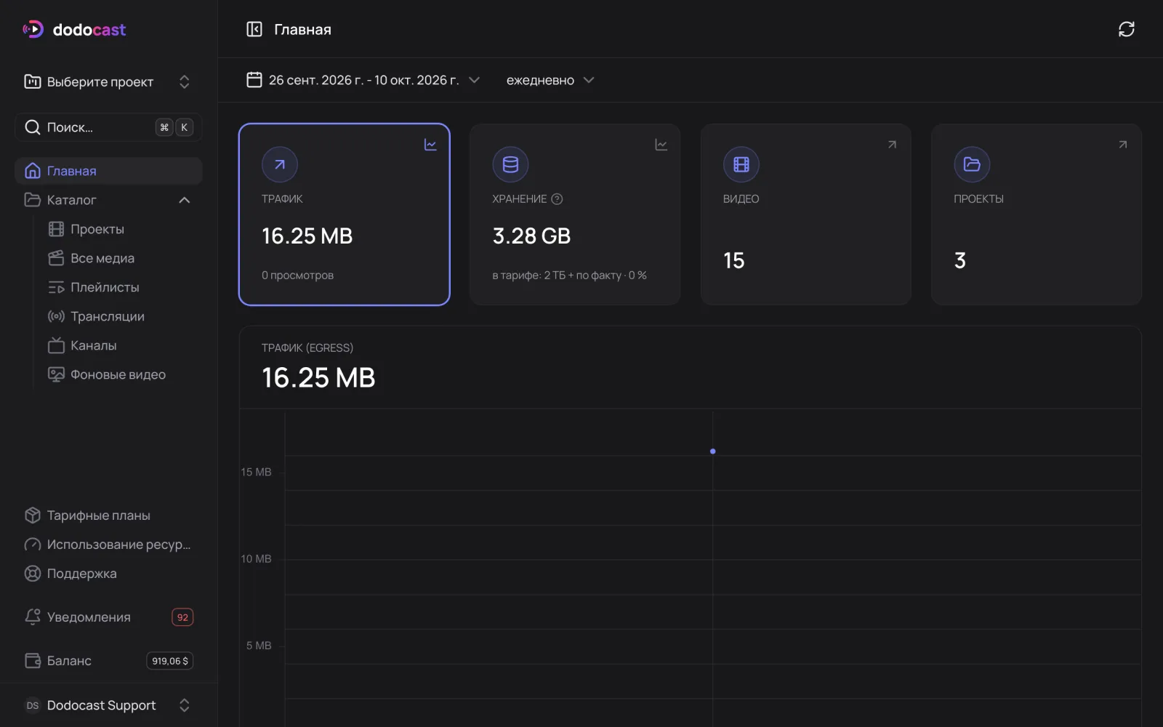Click the 'Главная' page title
This screenshot has width=1163, height=727.
click(302, 30)
